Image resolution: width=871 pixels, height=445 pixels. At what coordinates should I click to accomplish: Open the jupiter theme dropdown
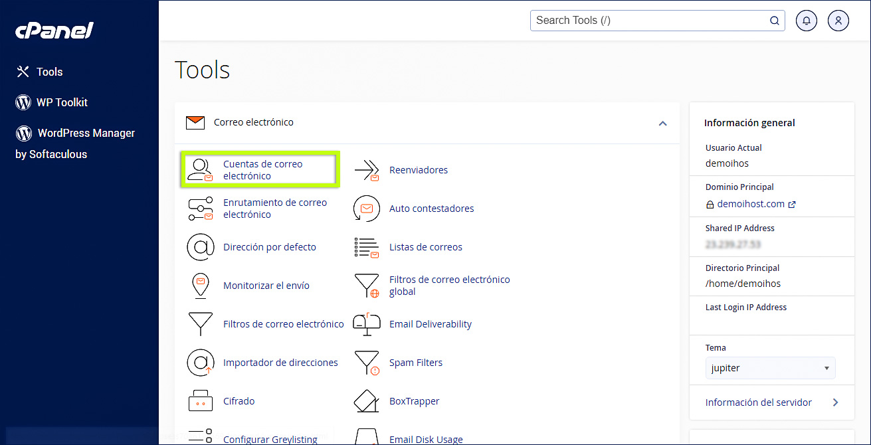[770, 367]
